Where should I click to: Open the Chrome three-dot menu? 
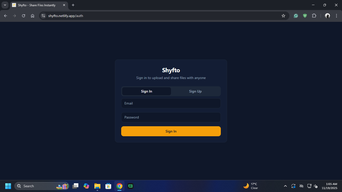coord(336,15)
